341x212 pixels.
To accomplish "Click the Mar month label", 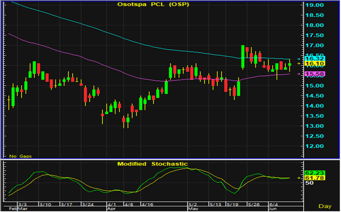I will click(x=22, y=209).
